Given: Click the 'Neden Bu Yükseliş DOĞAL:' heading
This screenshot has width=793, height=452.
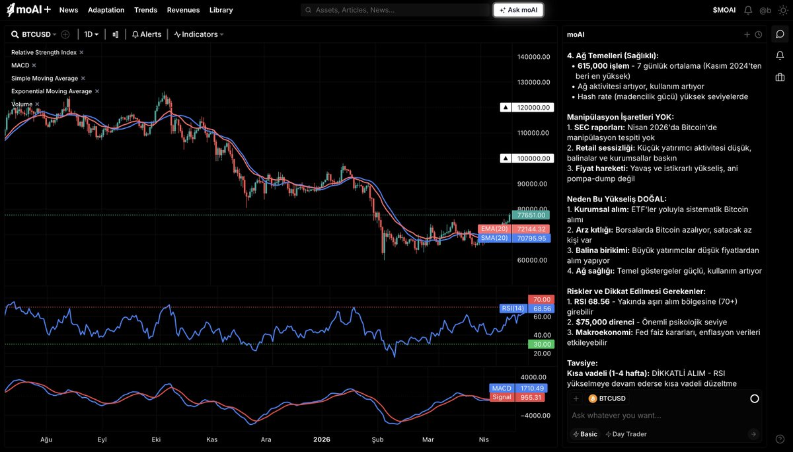Looking at the screenshot, I should point(617,199).
